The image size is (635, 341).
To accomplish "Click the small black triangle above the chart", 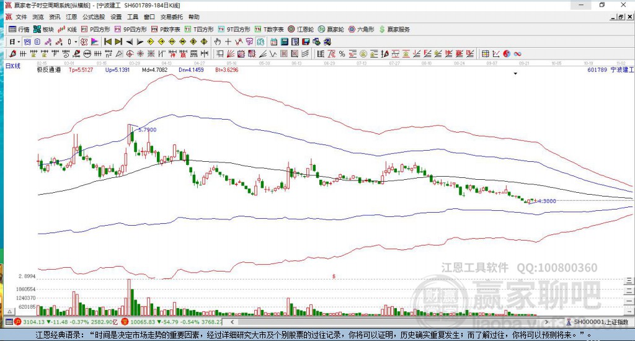I will coord(515,74).
